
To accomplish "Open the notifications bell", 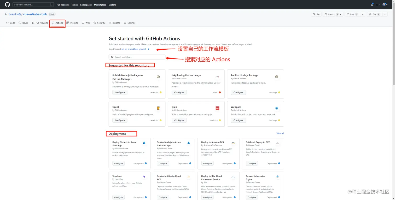I will point(372,5).
